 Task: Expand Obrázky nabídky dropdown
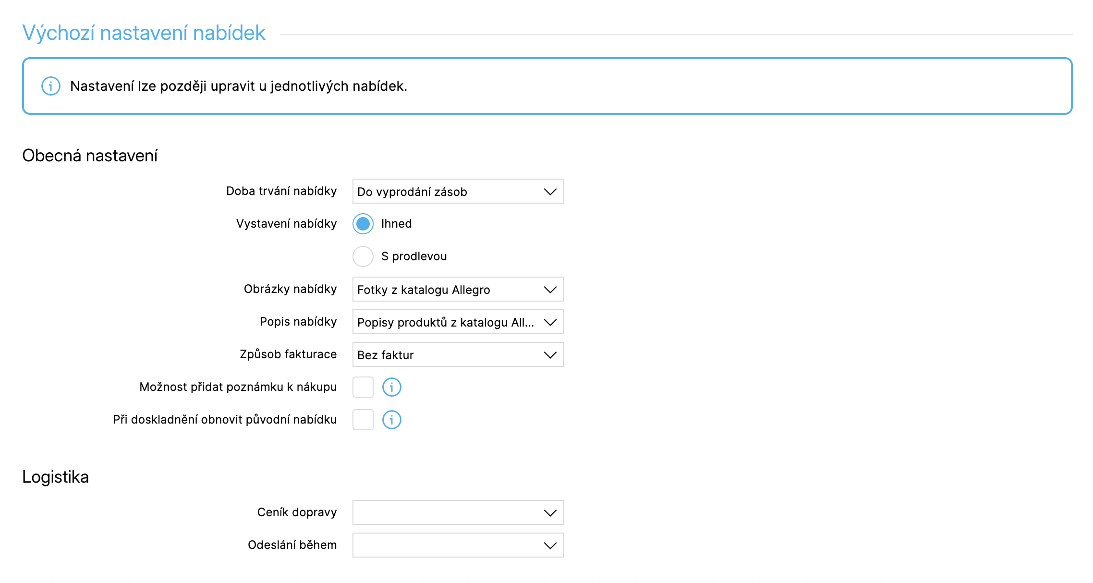[457, 290]
